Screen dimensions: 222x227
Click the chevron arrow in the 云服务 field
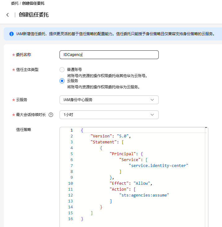click(152, 100)
